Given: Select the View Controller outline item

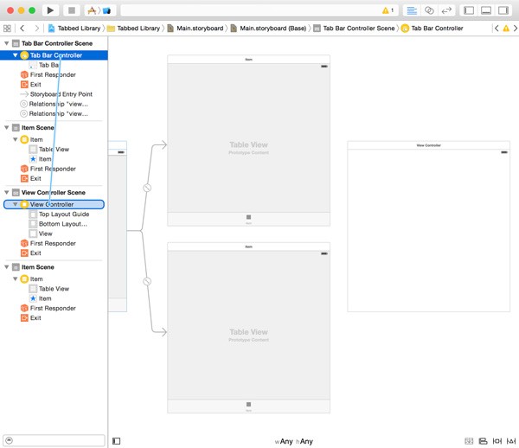Looking at the screenshot, I should [54, 204].
